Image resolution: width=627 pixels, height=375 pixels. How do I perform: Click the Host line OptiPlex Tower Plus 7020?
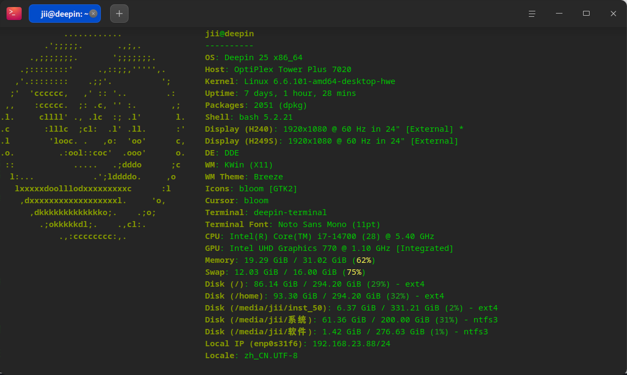pos(278,69)
